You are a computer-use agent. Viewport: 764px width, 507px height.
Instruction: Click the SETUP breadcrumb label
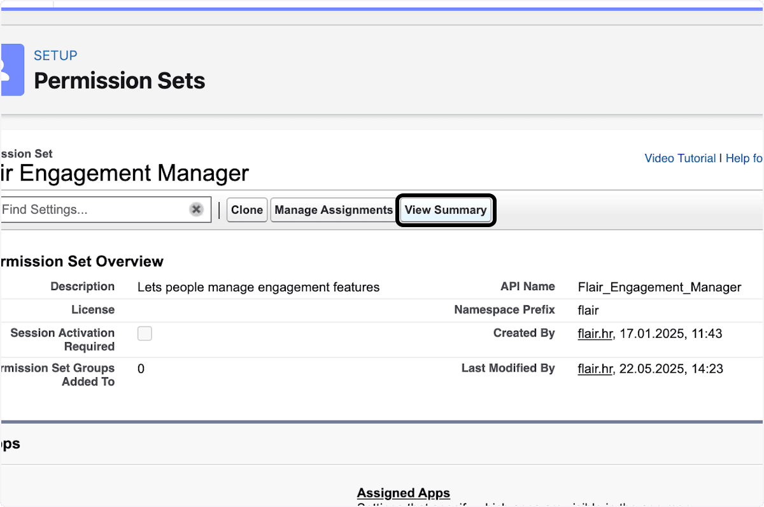tap(55, 55)
